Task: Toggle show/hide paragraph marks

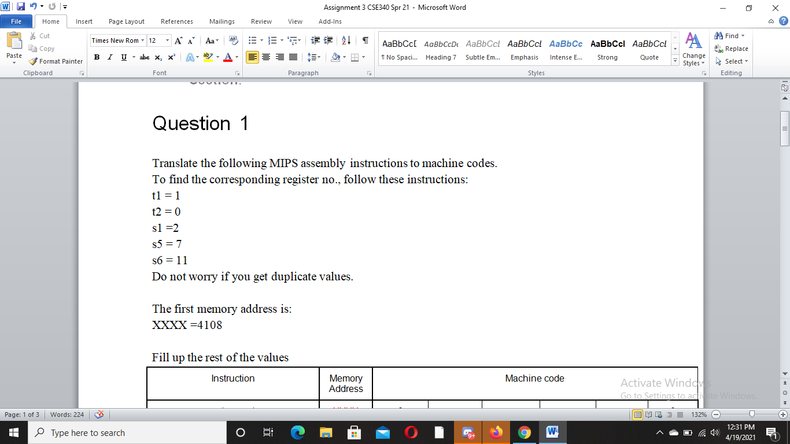Action: pyautogui.click(x=364, y=40)
